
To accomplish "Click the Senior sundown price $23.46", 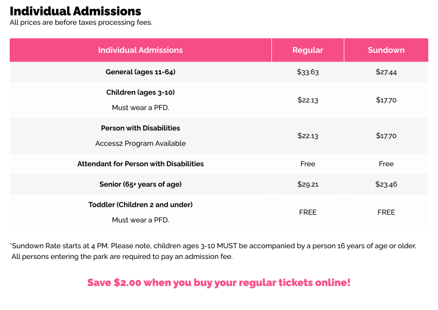I will point(386,184).
